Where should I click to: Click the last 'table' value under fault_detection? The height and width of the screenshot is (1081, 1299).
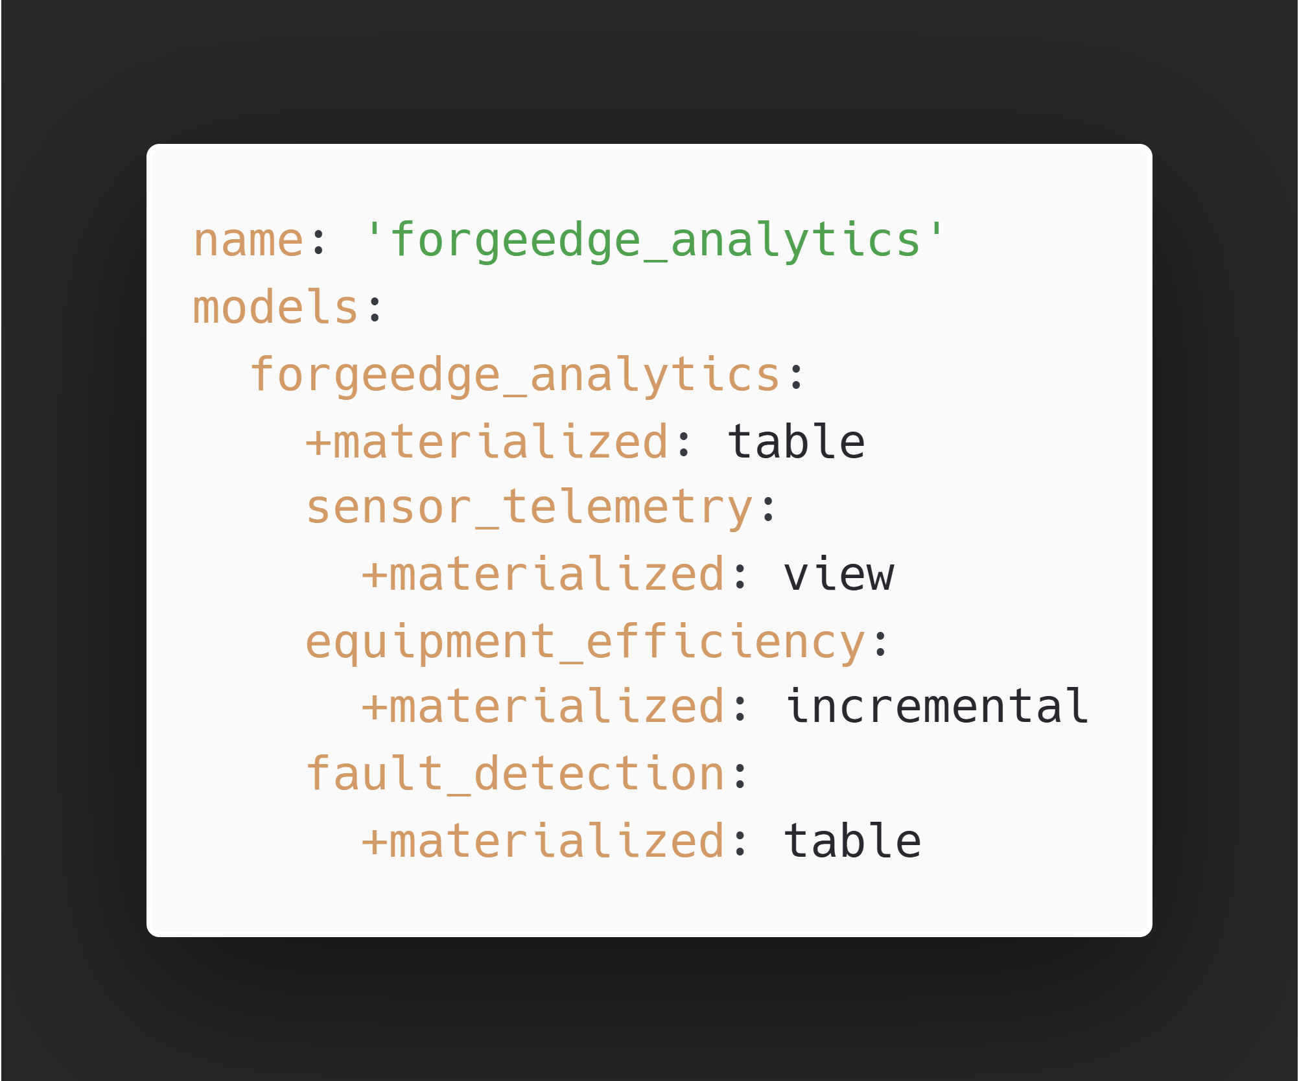pyautogui.click(x=852, y=841)
